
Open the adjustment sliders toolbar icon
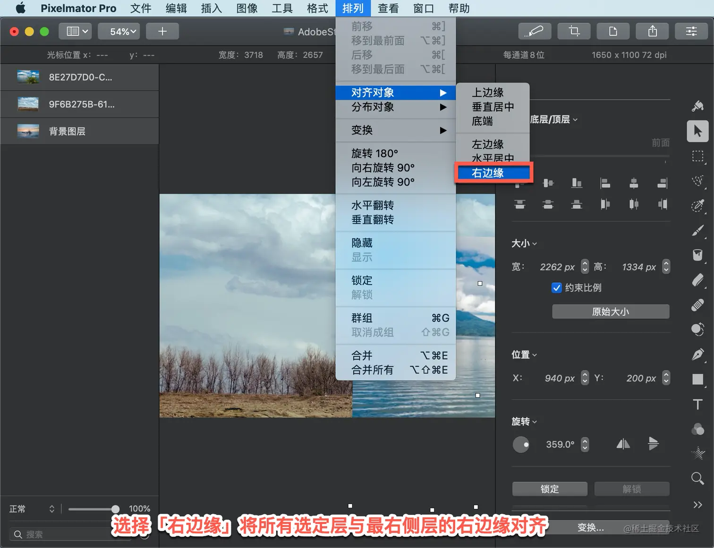pyautogui.click(x=691, y=31)
